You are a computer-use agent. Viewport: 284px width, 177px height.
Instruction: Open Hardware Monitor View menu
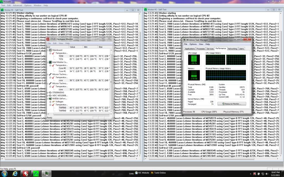point(61,43)
